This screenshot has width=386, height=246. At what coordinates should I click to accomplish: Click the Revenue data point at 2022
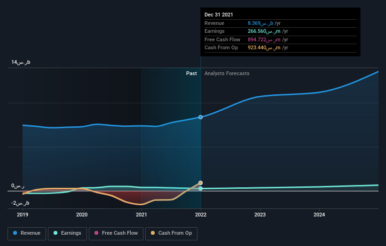201,117
